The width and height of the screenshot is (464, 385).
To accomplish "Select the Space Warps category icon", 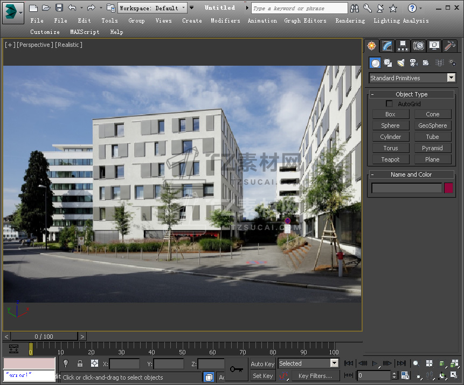I will pos(439,63).
